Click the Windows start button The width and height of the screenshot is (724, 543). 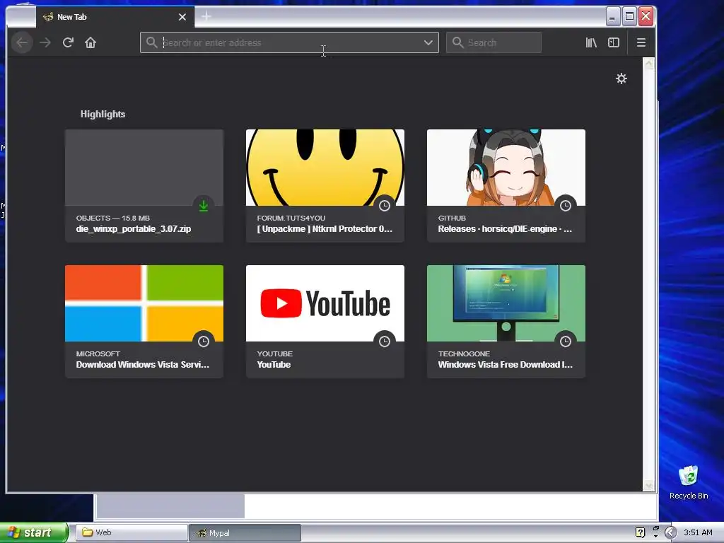click(x=34, y=532)
